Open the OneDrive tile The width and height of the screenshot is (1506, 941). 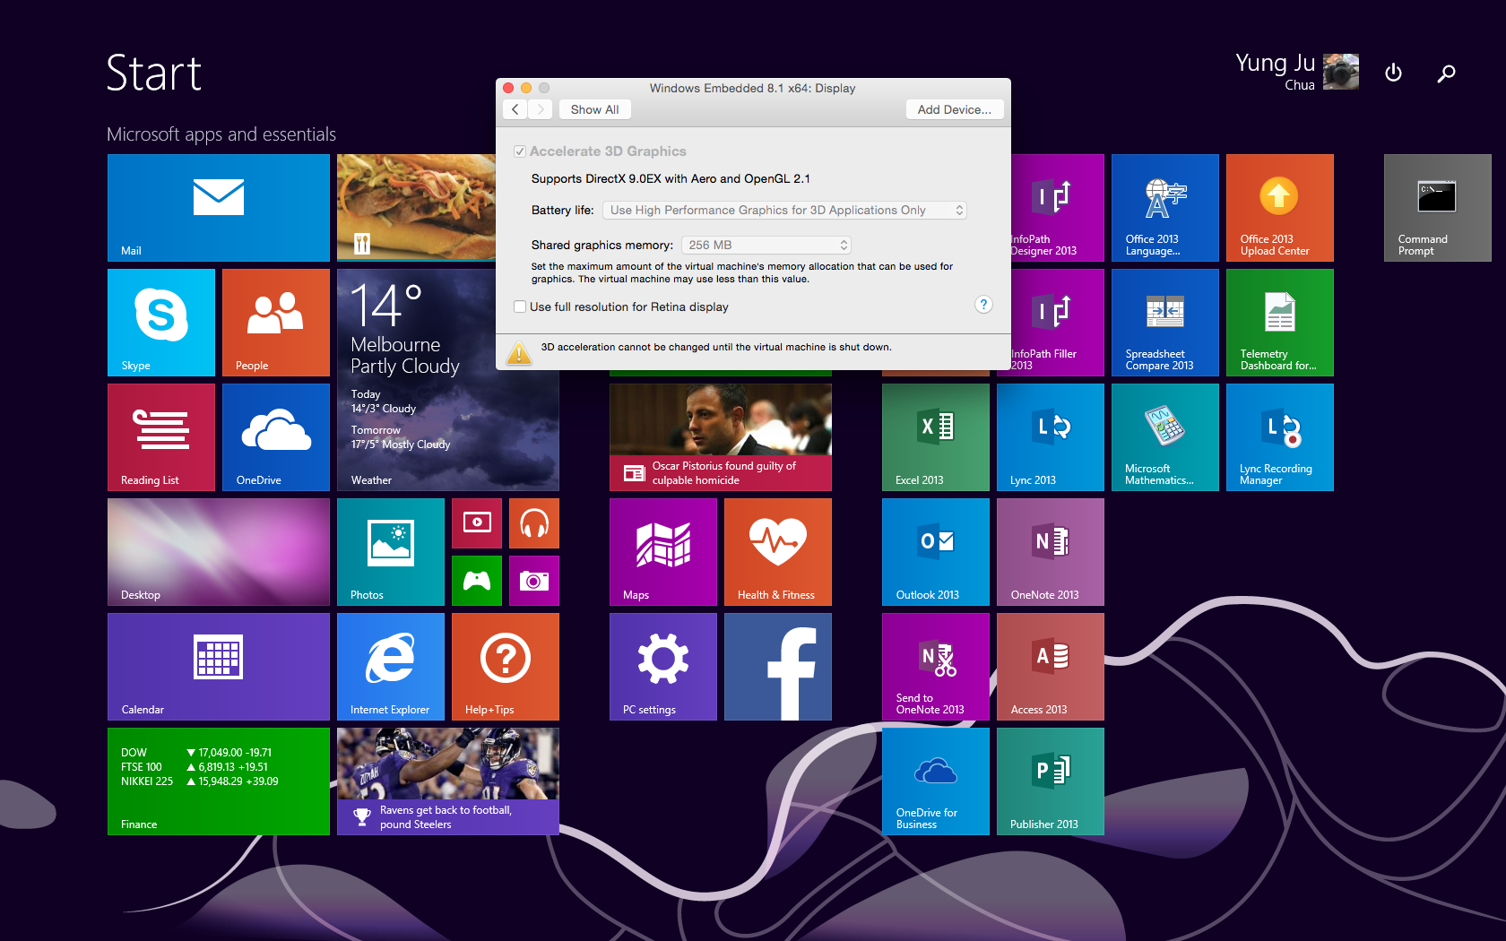[x=276, y=437]
